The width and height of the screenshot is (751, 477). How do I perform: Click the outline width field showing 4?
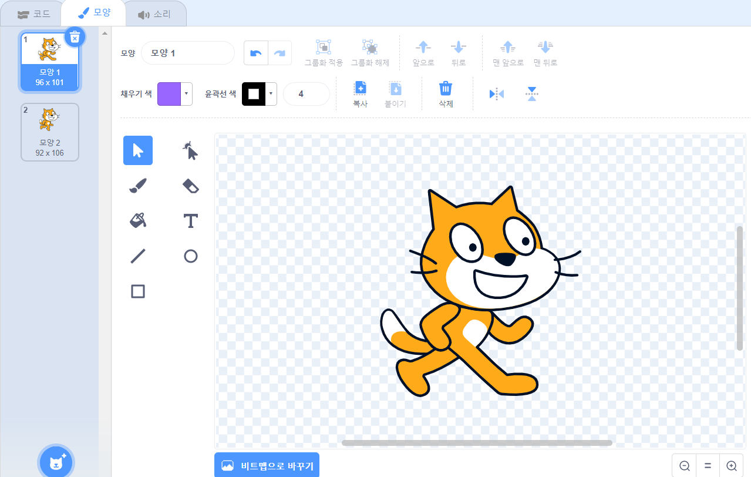tap(307, 94)
